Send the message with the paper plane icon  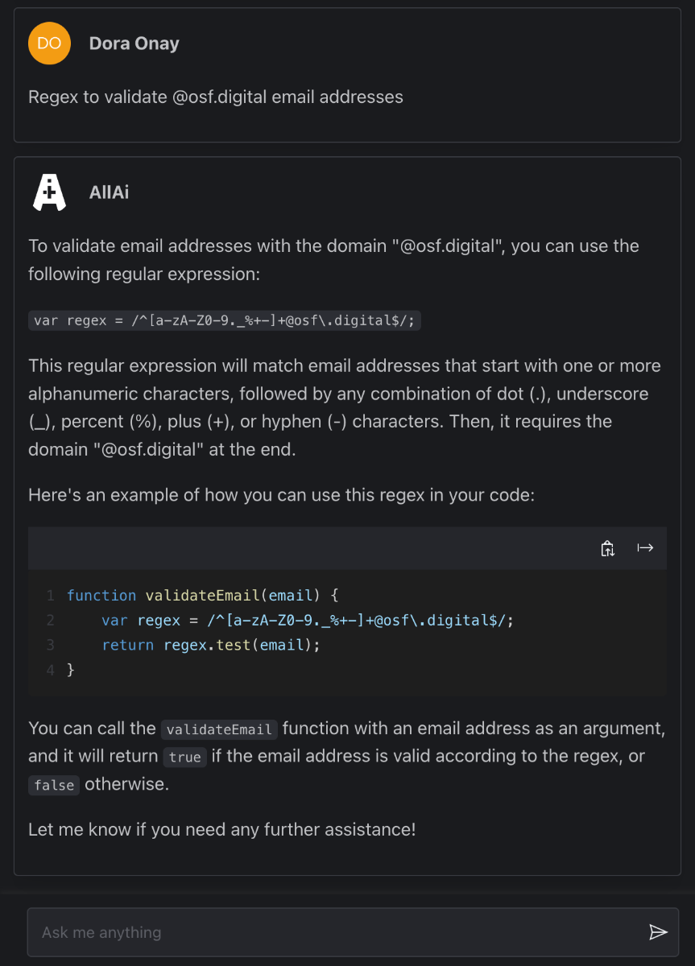coord(658,932)
